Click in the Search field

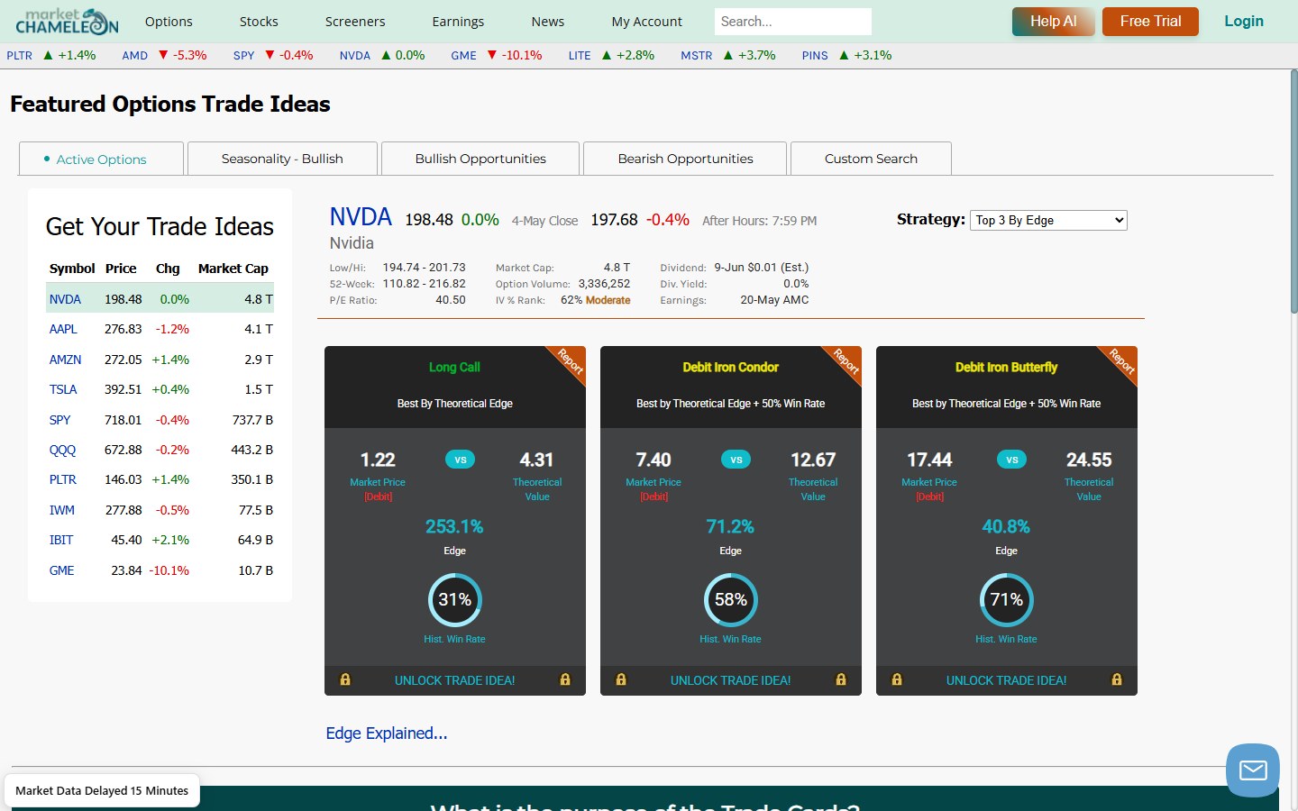pyautogui.click(x=793, y=22)
